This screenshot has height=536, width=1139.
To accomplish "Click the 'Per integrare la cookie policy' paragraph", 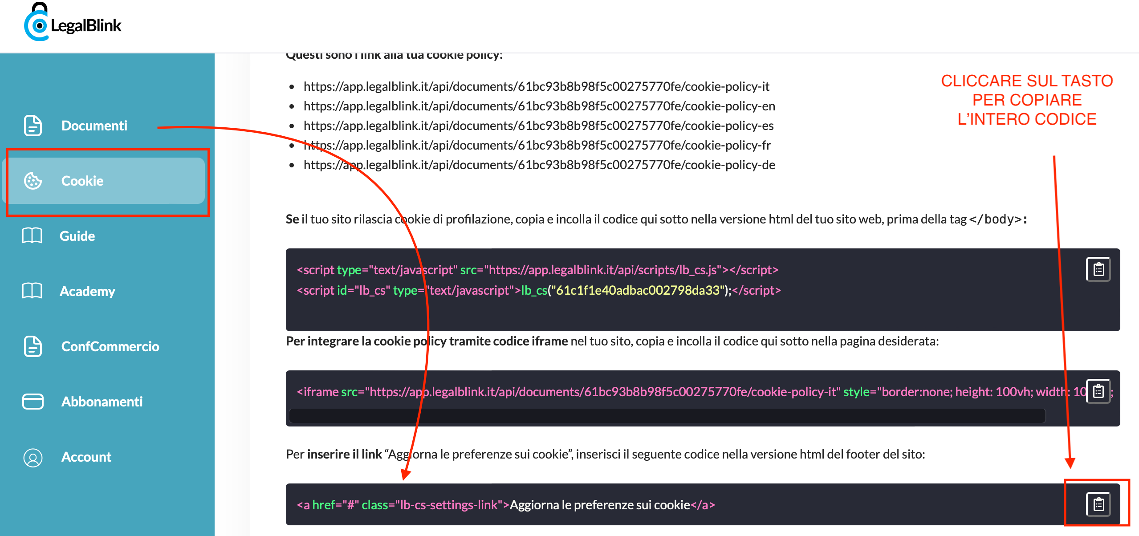I will (x=612, y=341).
